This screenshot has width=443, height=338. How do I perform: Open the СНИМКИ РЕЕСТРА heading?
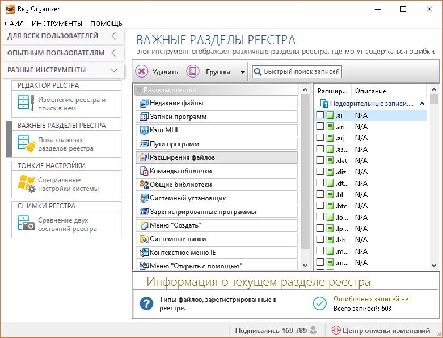(47, 206)
